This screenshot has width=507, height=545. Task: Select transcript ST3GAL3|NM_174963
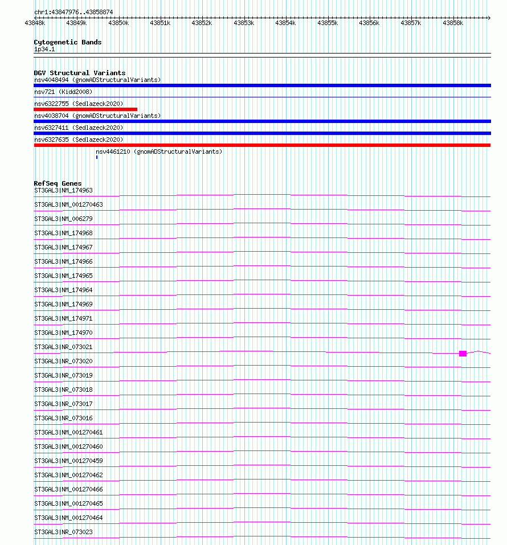(64, 190)
